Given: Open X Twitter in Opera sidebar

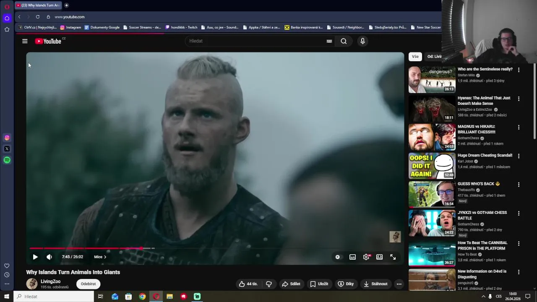Looking at the screenshot, I should click(x=7, y=149).
